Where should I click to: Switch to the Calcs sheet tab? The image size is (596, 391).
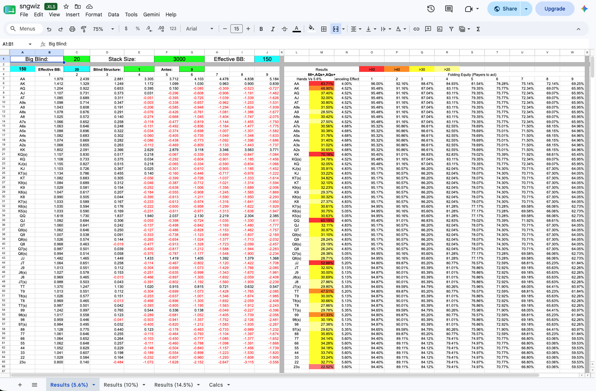pyautogui.click(x=216, y=385)
